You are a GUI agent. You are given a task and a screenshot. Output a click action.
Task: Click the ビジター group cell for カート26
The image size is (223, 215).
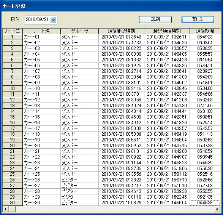click(x=80, y=180)
